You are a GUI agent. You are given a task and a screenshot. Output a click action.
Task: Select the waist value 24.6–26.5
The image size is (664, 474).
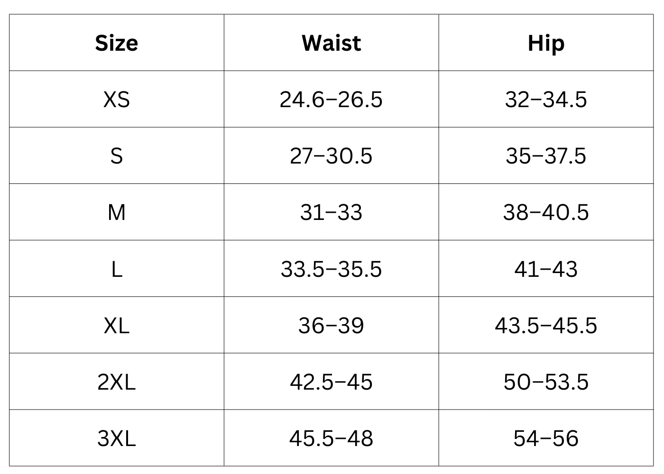(x=331, y=100)
